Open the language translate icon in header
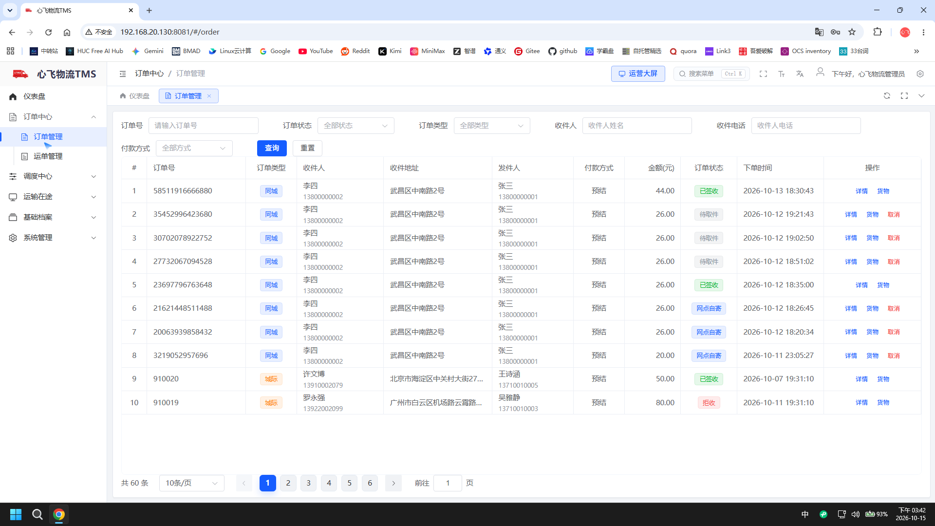 tap(800, 74)
